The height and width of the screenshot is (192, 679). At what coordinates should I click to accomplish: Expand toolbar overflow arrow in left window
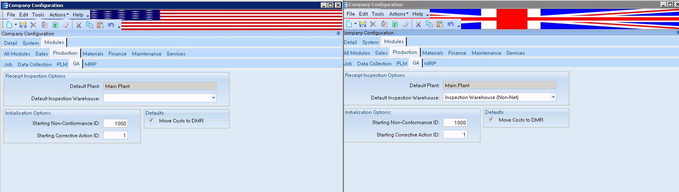point(119,27)
